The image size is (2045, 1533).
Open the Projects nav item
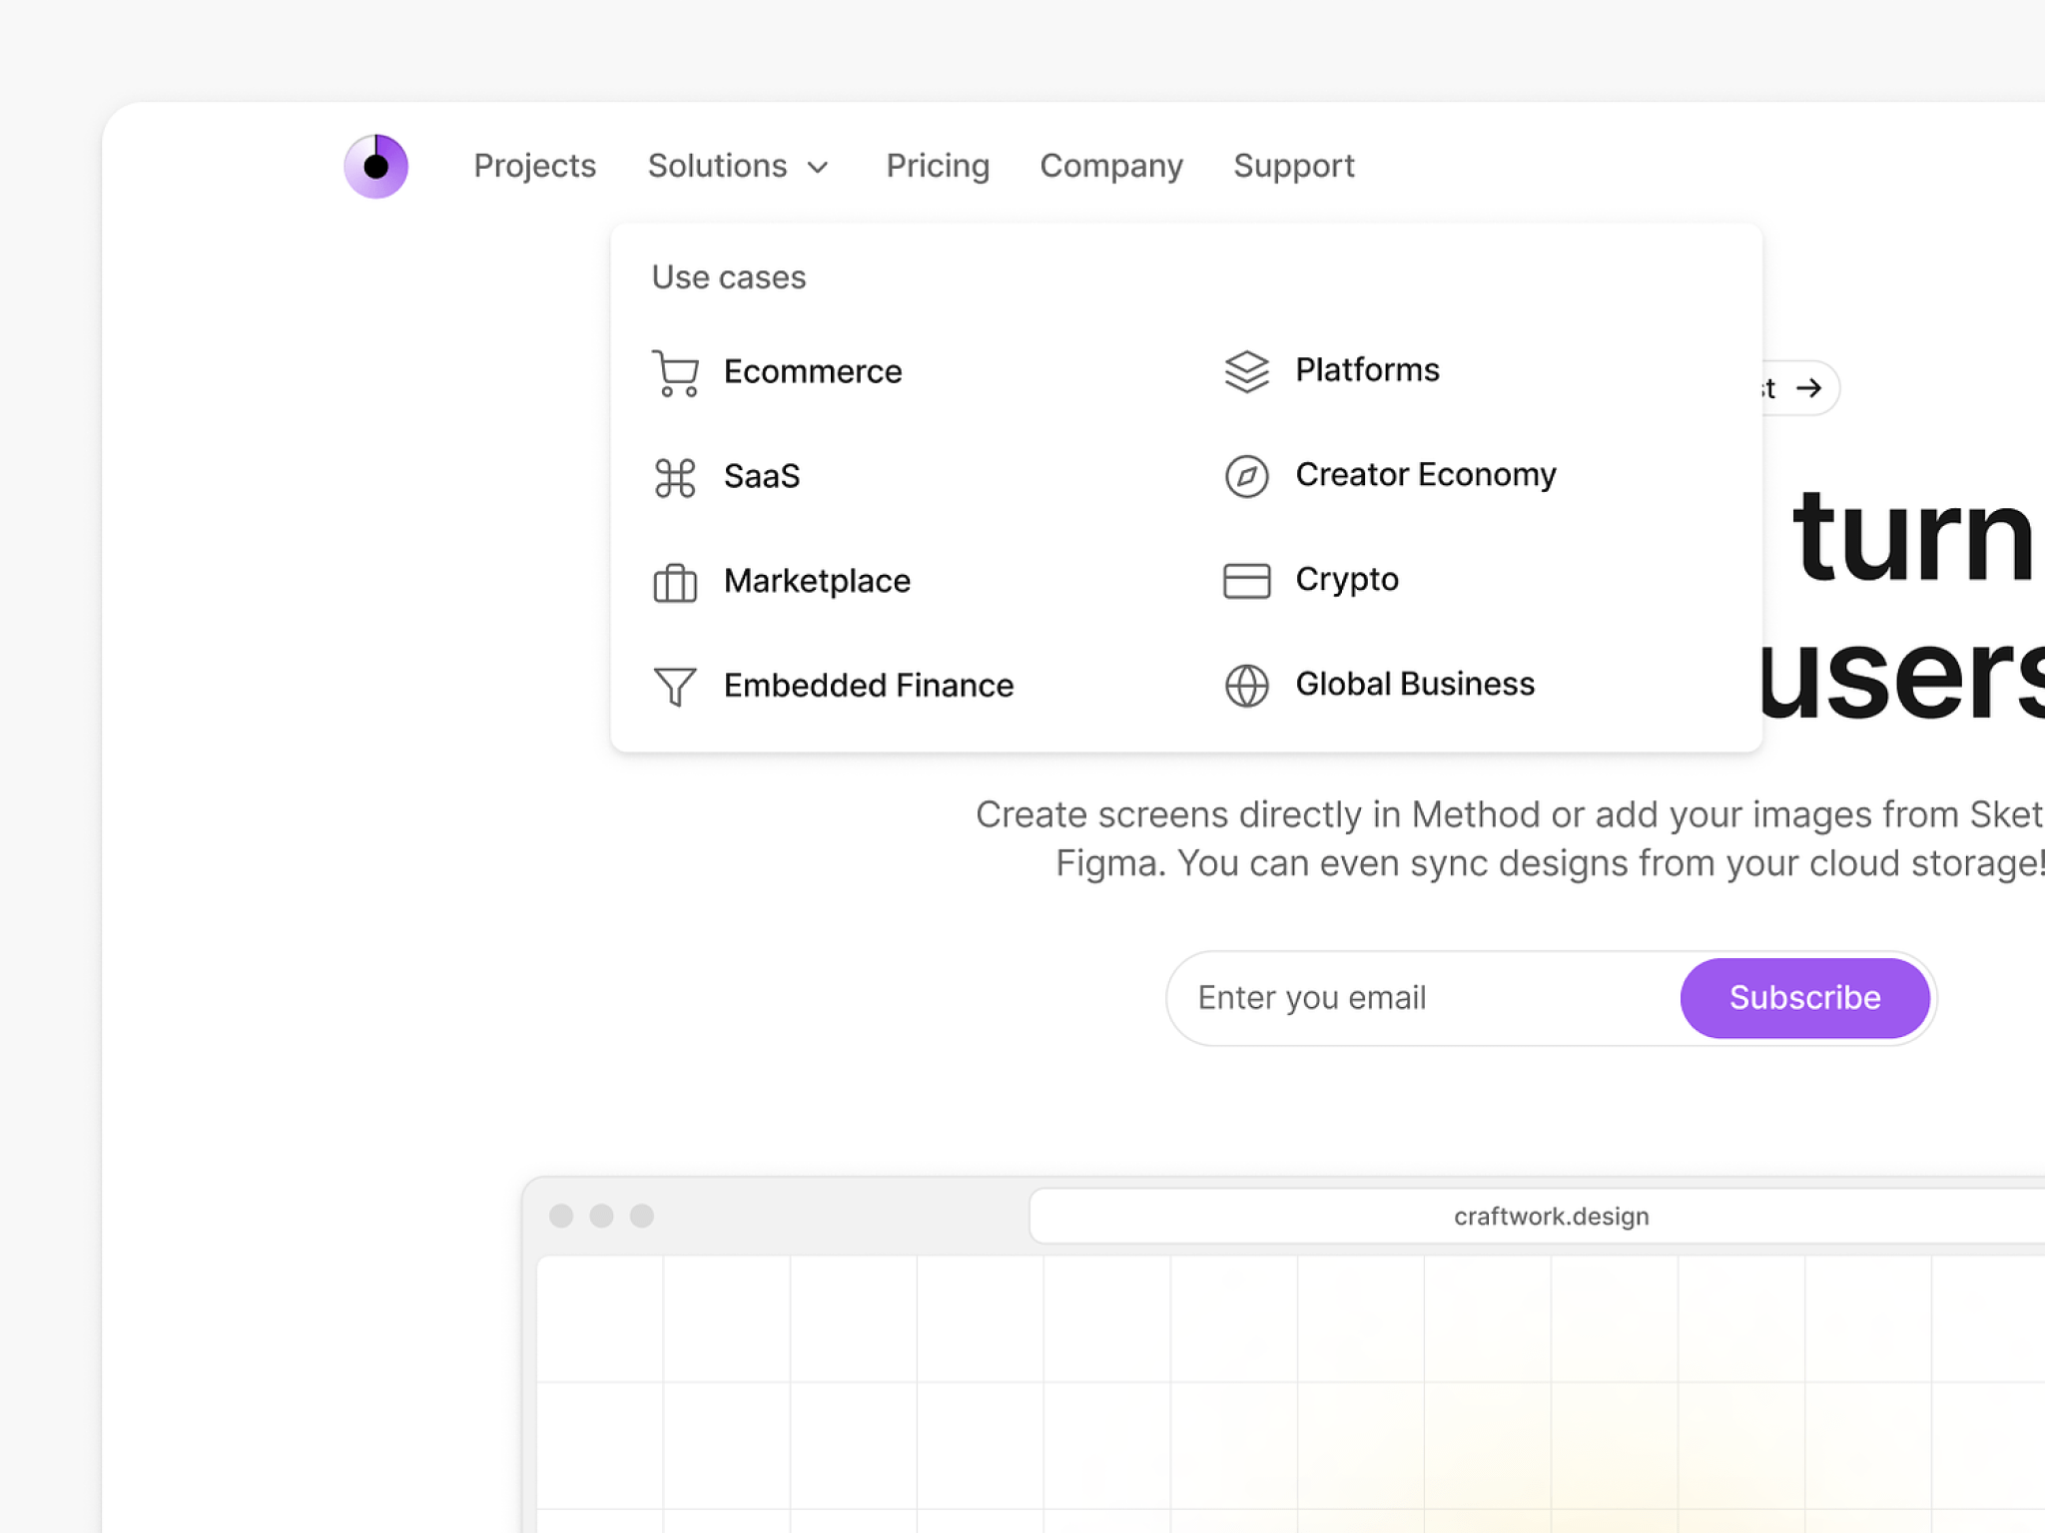tap(534, 166)
